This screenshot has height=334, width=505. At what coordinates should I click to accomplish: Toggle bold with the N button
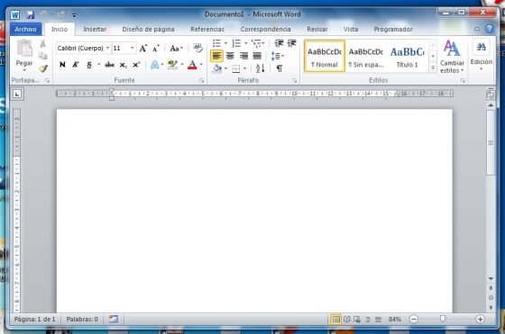(62, 64)
